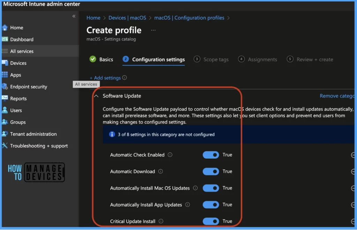The width and height of the screenshot is (357, 230).
Task: Remove Automatically Install App Updates via minus icon
Action: coord(353,205)
